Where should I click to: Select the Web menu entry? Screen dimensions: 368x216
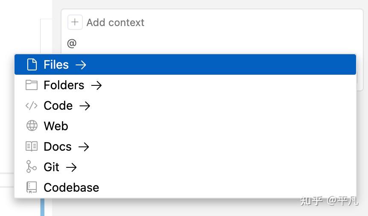[x=56, y=126]
